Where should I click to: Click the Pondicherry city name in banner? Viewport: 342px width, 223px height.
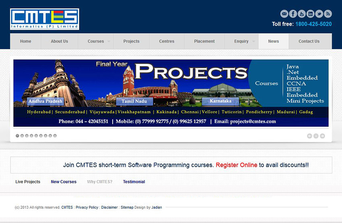[x=259, y=112]
